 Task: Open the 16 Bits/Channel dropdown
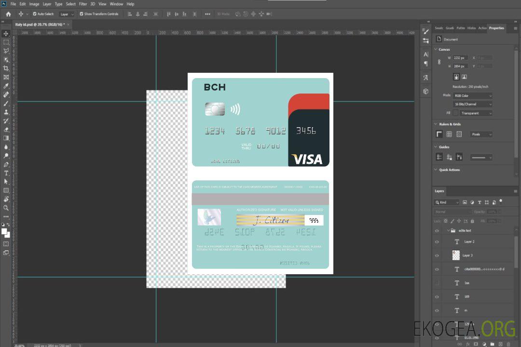point(472,104)
